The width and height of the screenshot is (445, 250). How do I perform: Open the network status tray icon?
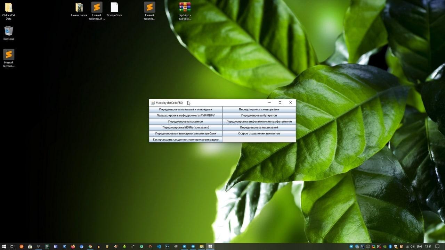tap(407, 247)
